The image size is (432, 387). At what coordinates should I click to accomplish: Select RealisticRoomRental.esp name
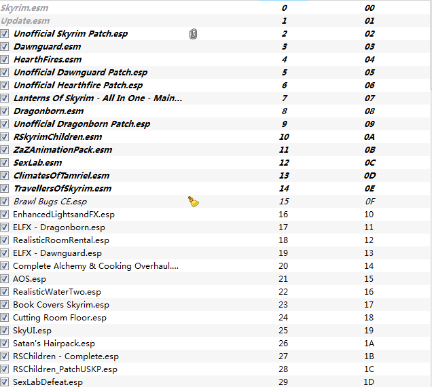point(61,240)
